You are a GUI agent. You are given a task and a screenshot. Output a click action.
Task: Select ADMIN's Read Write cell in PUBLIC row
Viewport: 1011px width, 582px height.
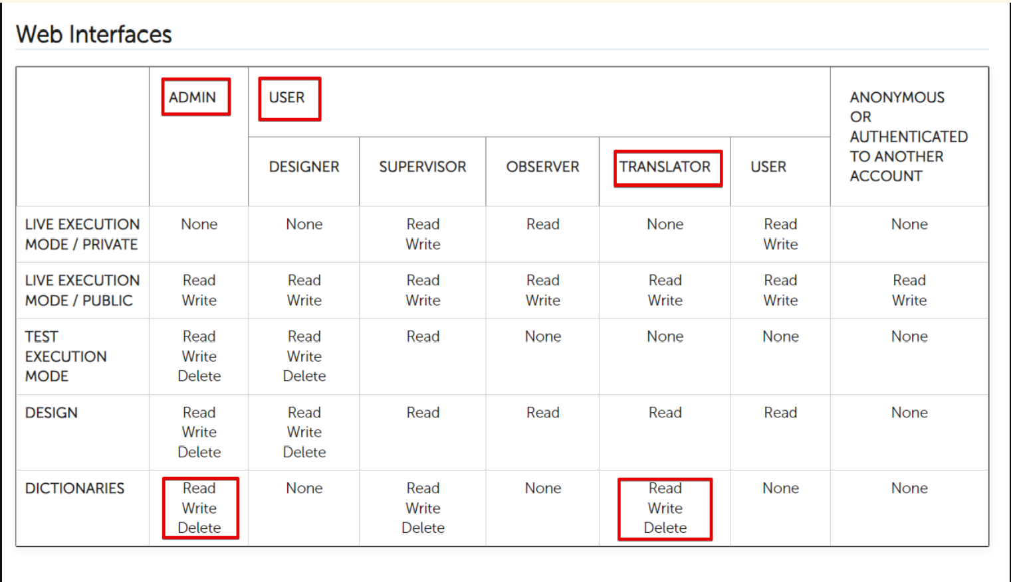click(x=199, y=290)
